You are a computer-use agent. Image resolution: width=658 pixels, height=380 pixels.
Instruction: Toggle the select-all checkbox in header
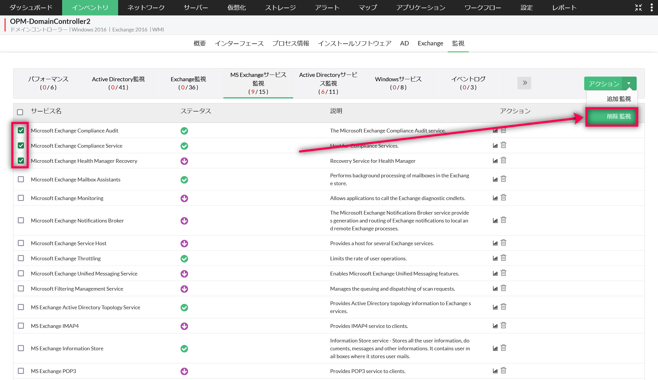[x=20, y=112]
